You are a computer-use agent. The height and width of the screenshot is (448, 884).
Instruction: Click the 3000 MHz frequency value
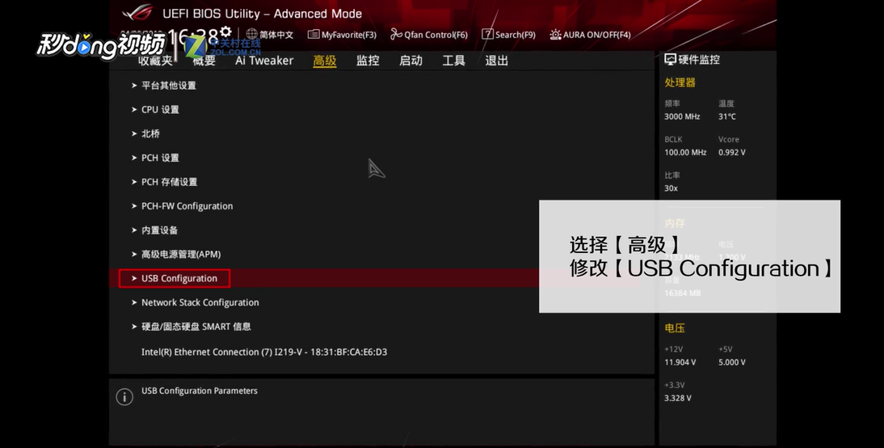coord(682,116)
